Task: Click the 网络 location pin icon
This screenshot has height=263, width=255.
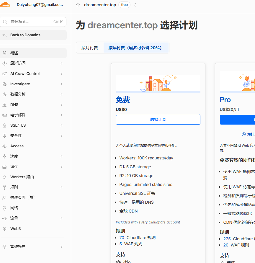Action: [x=4, y=208]
